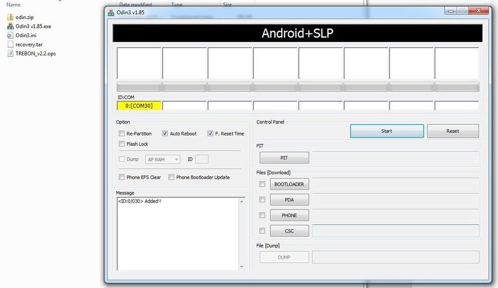Click the Android+SLP banner
This screenshot has height=288, width=498.
coord(298,33)
